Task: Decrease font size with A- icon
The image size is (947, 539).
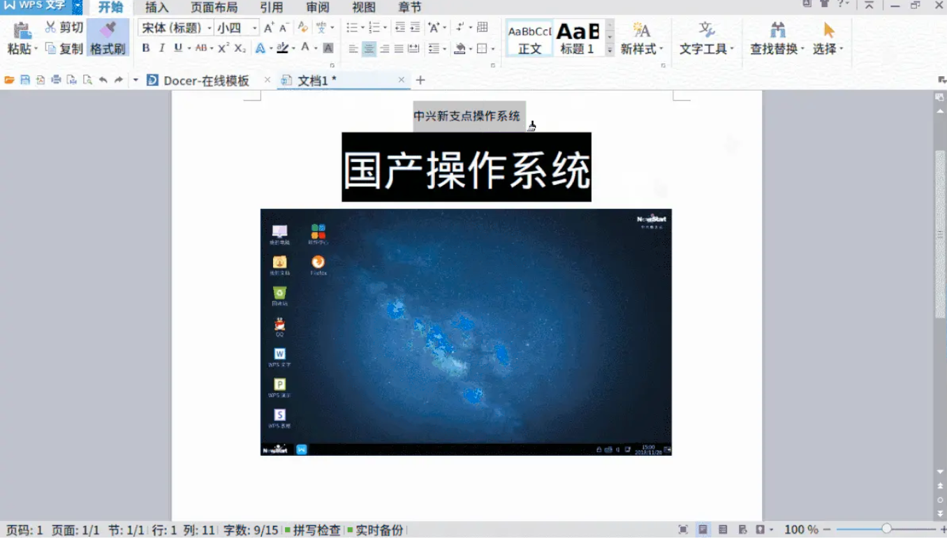Action: pos(284,28)
